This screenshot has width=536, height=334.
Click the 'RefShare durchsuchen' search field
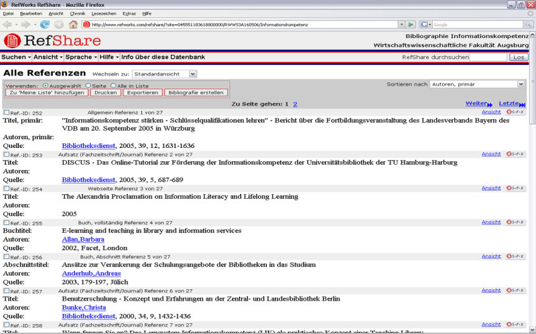(x=488, y=57)
